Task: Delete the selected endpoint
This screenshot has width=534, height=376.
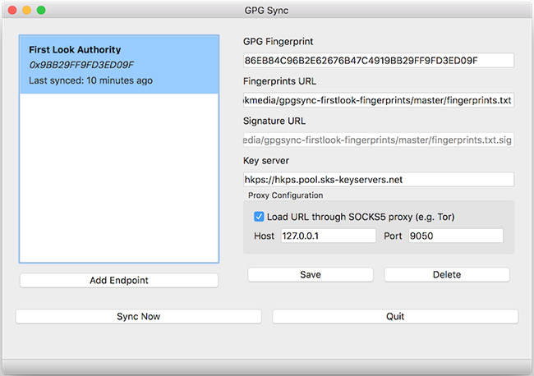Action: point(446,274)
